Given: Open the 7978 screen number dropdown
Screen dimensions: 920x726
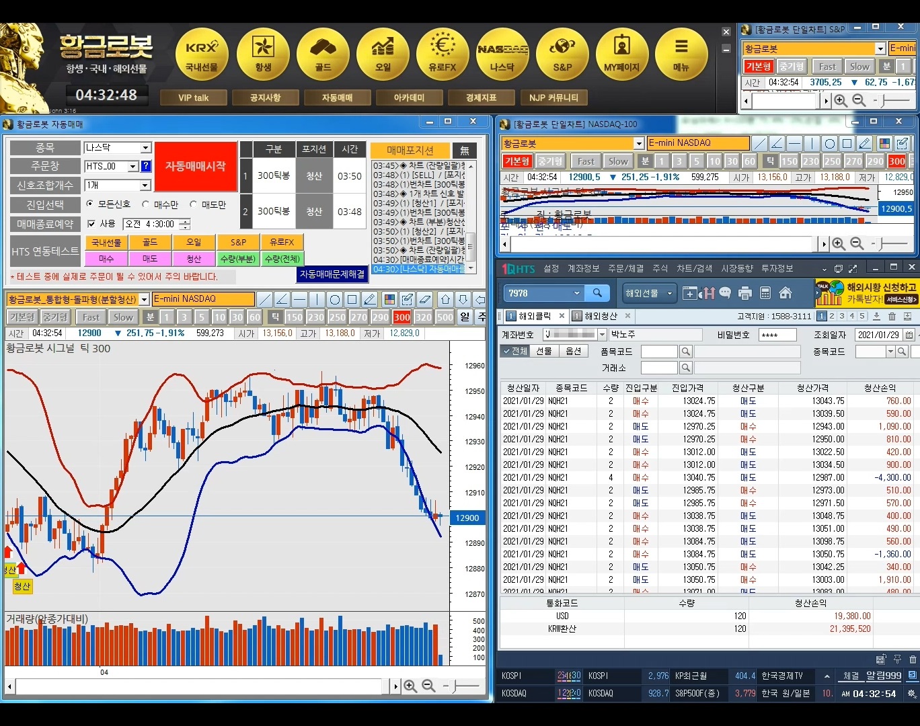Looking at the screenshot, I should (576, 293).
